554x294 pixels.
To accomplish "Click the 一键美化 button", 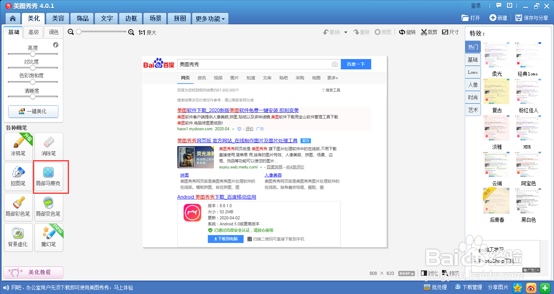I will 33,112.
